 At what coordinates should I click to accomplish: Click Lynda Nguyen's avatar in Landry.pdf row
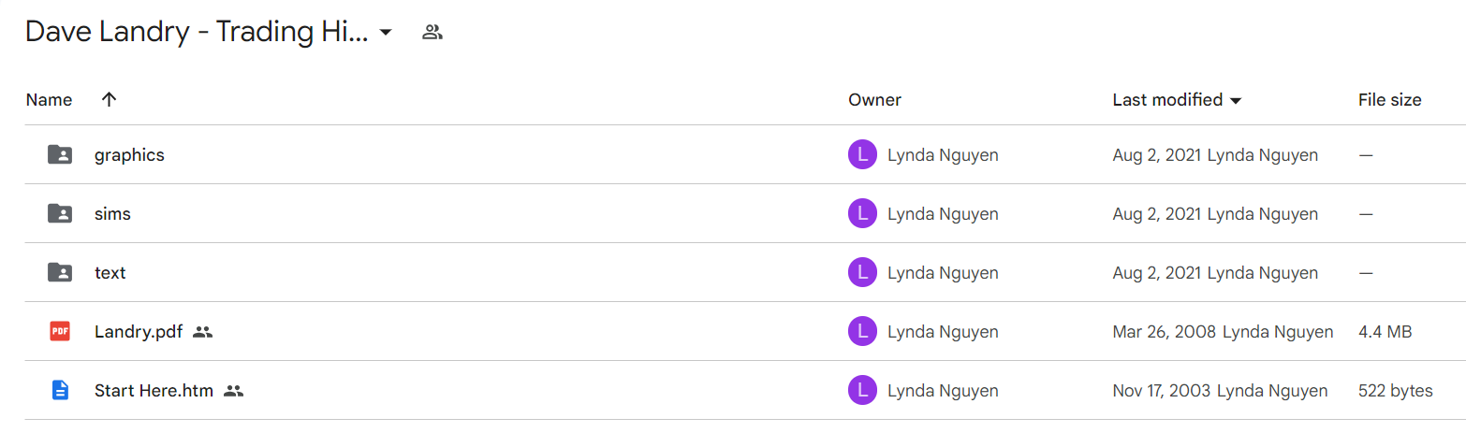click(x=862, y=331)
